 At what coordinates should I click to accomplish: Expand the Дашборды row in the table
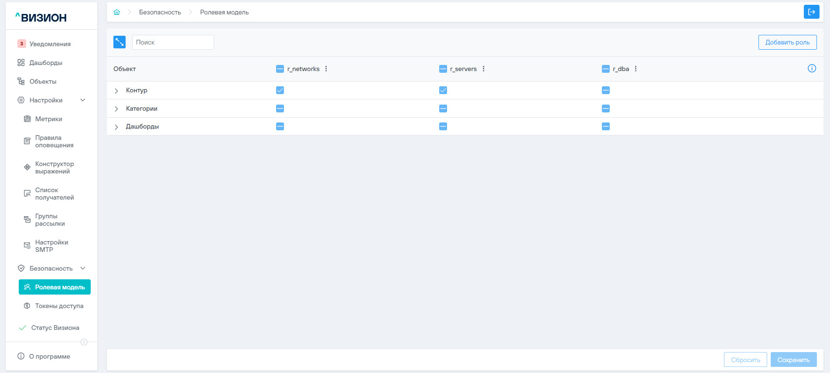pos(116,127)
